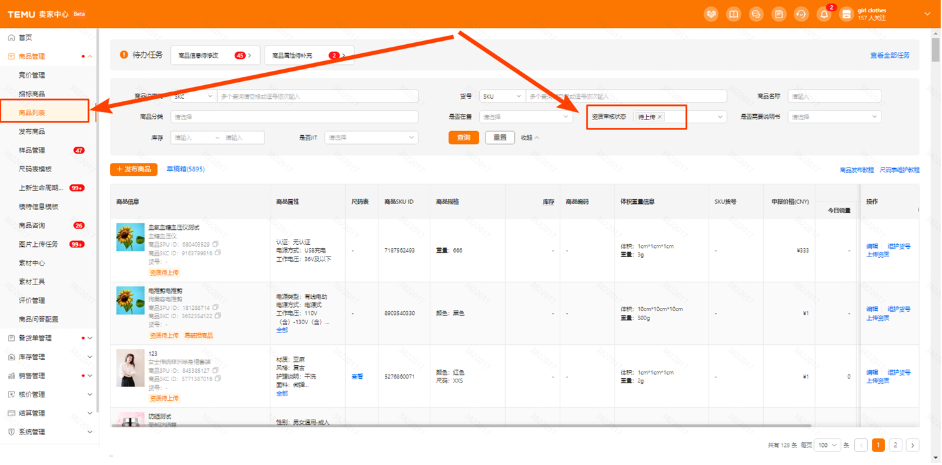This screenshot has width=942, height=465.
Task: Open the 是否JIT dropdown
Action: pos(371,138)
